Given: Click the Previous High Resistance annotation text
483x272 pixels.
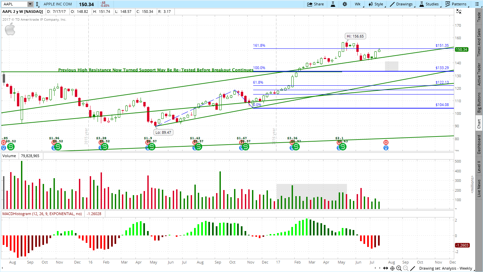Looking at the screenshot, I should 156,70.
